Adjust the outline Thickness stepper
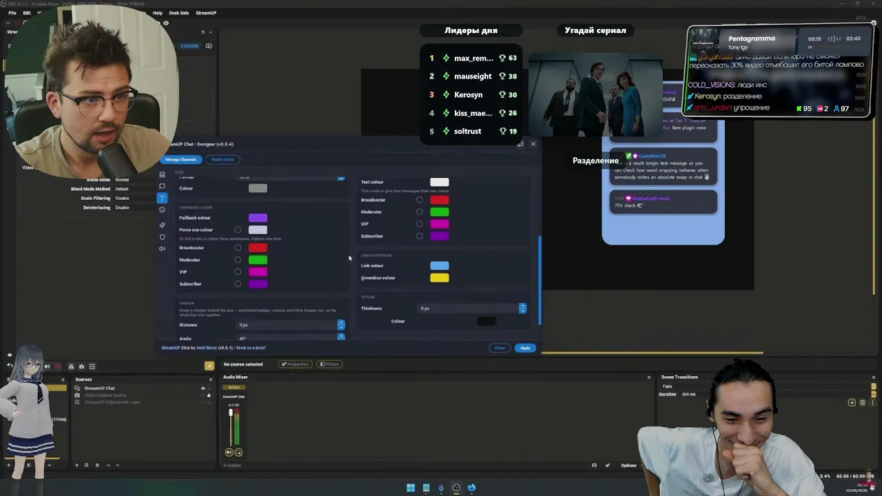This screenshot has width=882, height=496. (x=522, y=308)
